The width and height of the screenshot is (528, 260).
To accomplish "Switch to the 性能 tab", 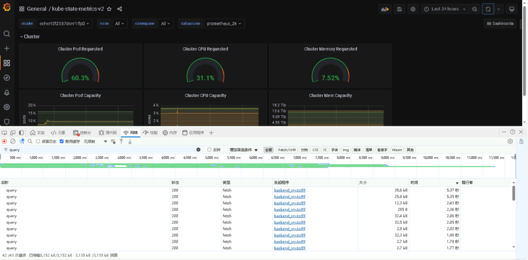I will click(150, 133).
